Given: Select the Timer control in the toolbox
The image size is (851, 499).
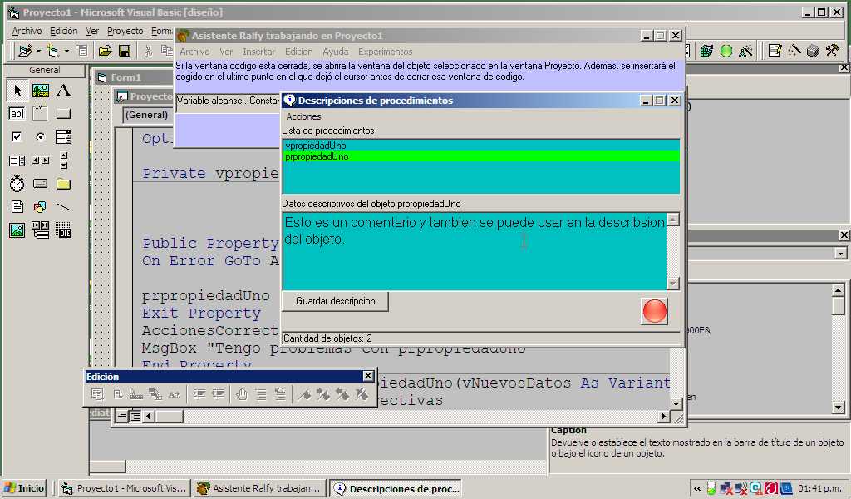Looking at the screenshot, I should (x=17, y=184).
